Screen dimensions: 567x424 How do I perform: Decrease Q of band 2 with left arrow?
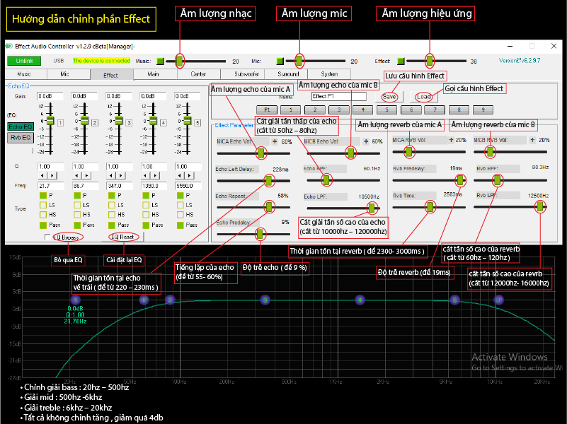pyautogui.click(x=76, y=175)
